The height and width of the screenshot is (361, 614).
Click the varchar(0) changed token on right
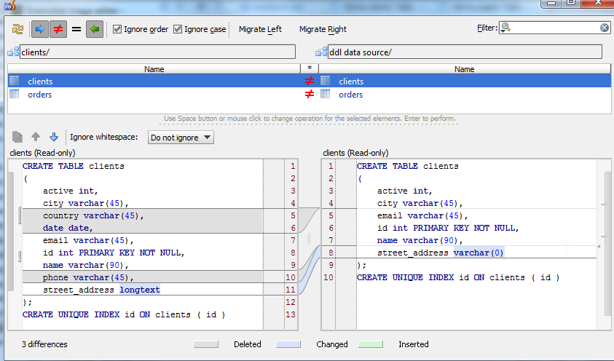479,253
